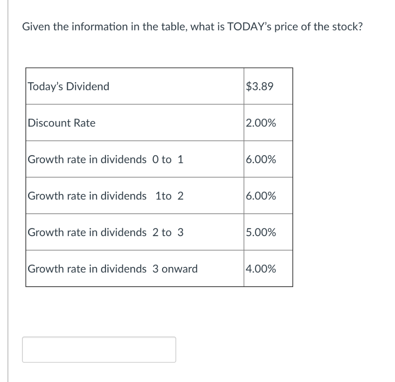Click the 2.00% discount rate value
395x382 pixels.
point(261,123)
